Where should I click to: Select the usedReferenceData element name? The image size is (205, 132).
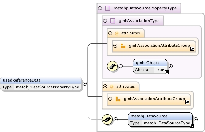[22, 80]
